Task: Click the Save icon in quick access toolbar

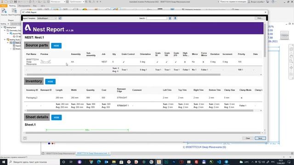Action: tap(15, 2)
